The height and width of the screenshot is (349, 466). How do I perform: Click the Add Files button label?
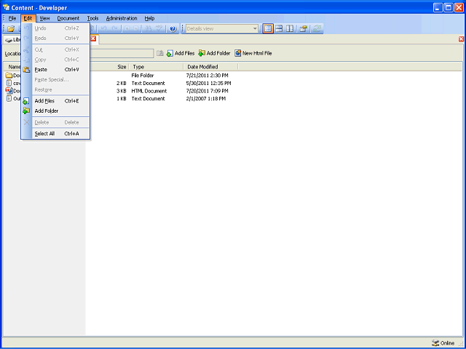[x=184, y=53]
